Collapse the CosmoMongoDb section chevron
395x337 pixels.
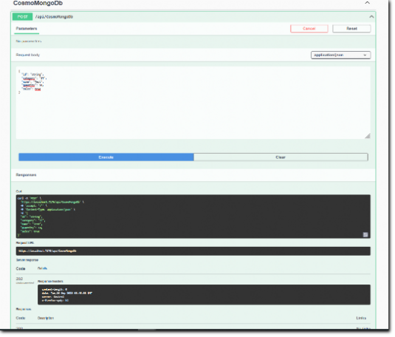tap(367, 3)
